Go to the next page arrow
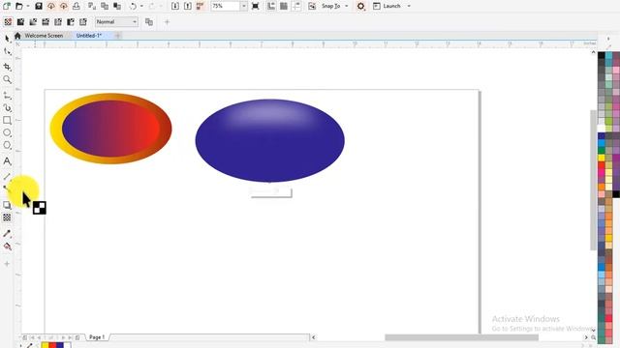The image size is (620, 348). point(63,337)
